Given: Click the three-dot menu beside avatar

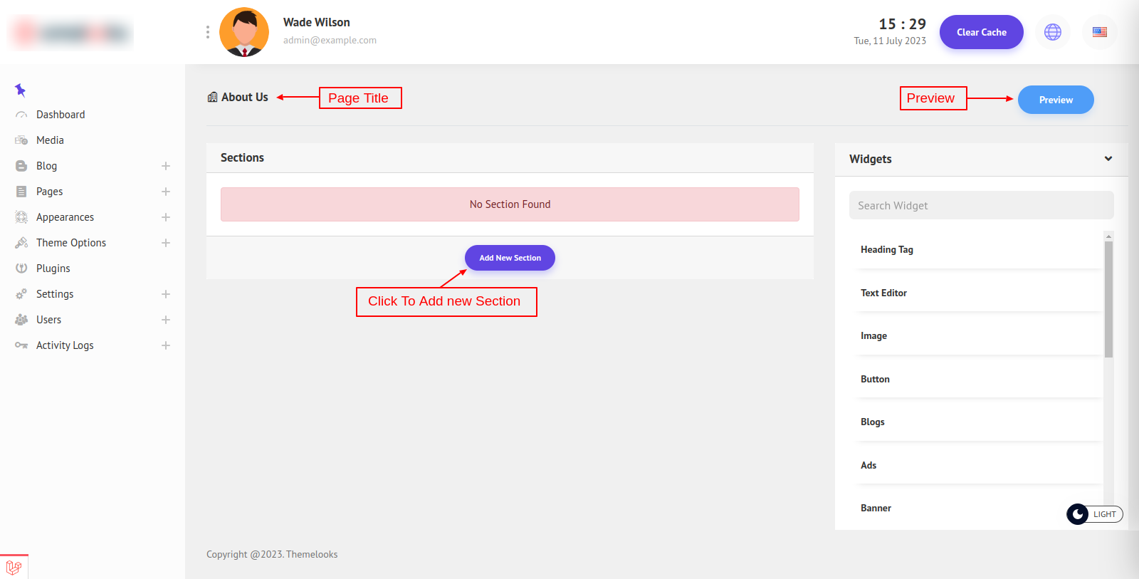Looking at the screenshot, I should (207, 32).
